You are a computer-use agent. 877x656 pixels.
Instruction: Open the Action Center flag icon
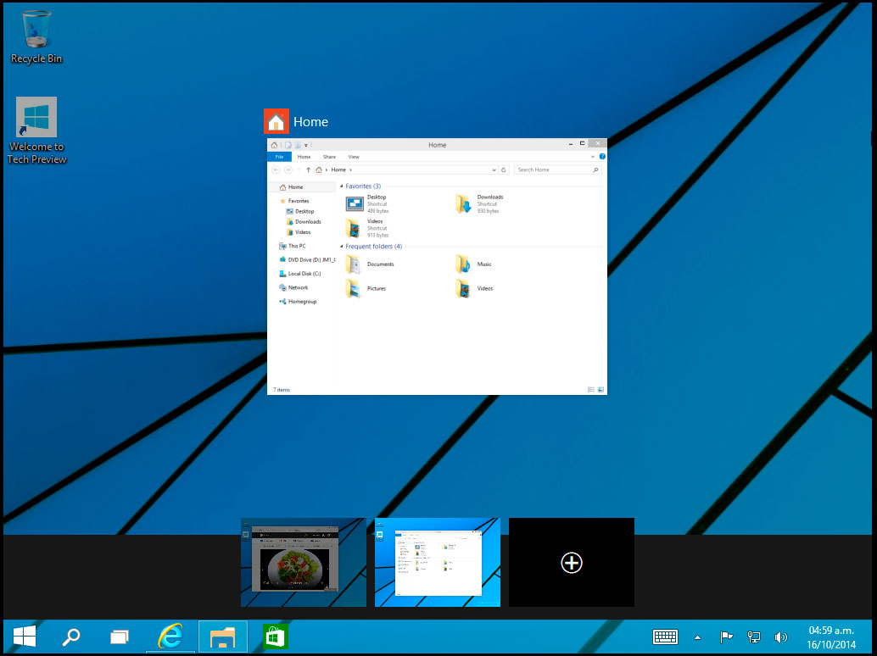point(727,637)
